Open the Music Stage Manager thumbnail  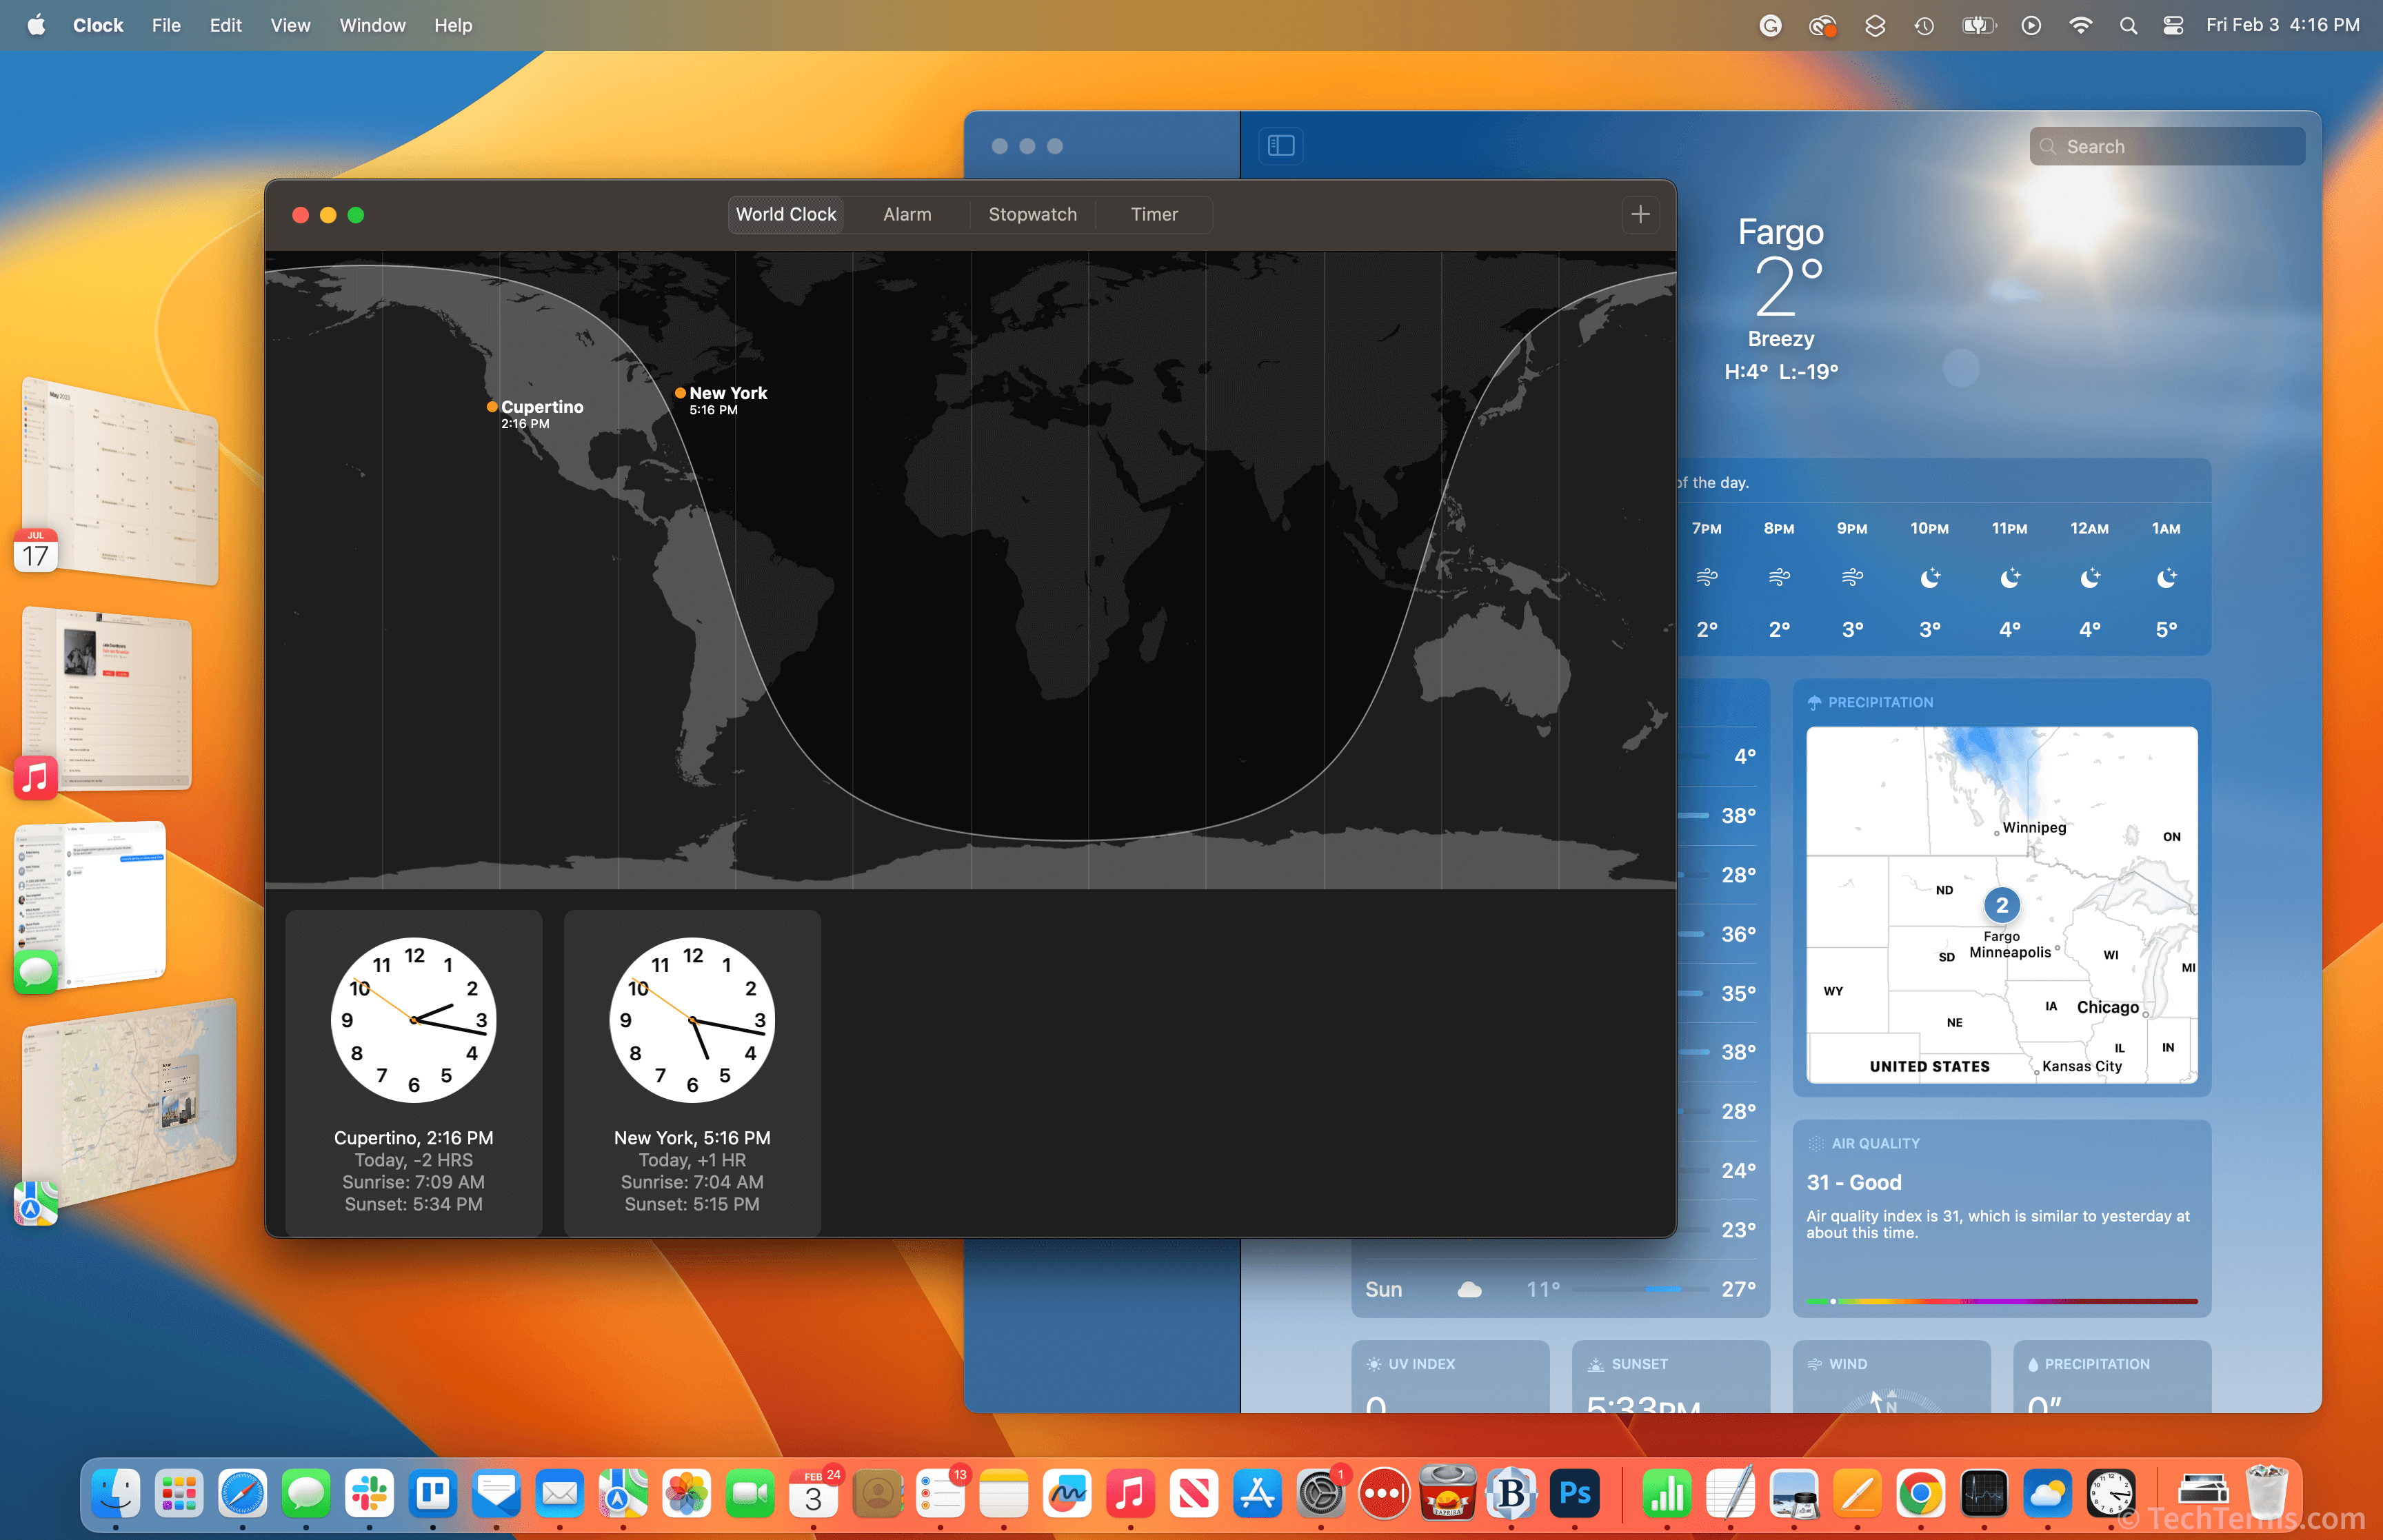tap(106, 698)
